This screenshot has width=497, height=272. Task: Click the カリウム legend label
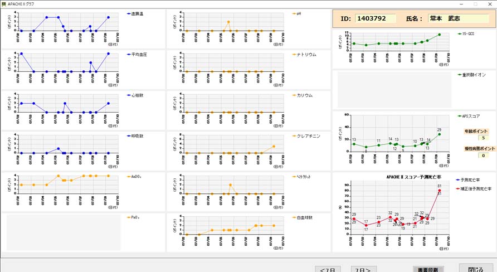(305, 95)
